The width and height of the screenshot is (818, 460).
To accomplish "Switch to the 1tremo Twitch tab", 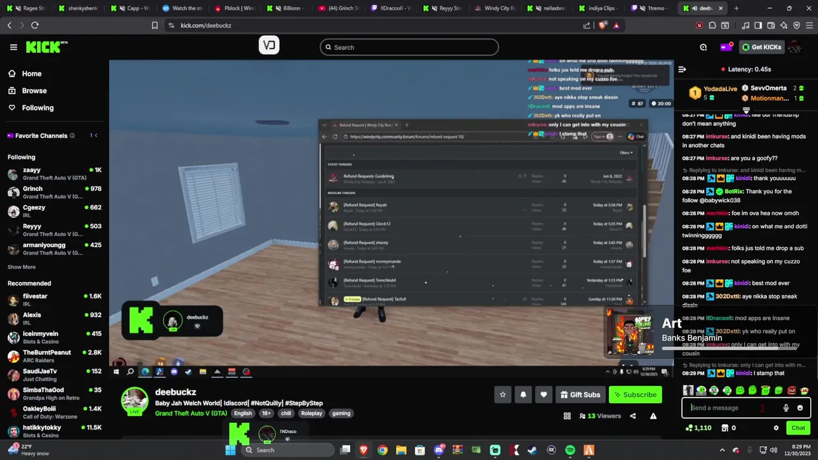I will tap(650, 8).
